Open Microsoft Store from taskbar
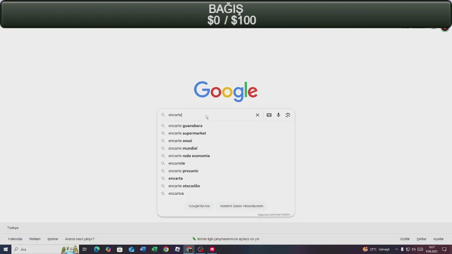 (x=120, y=249)
